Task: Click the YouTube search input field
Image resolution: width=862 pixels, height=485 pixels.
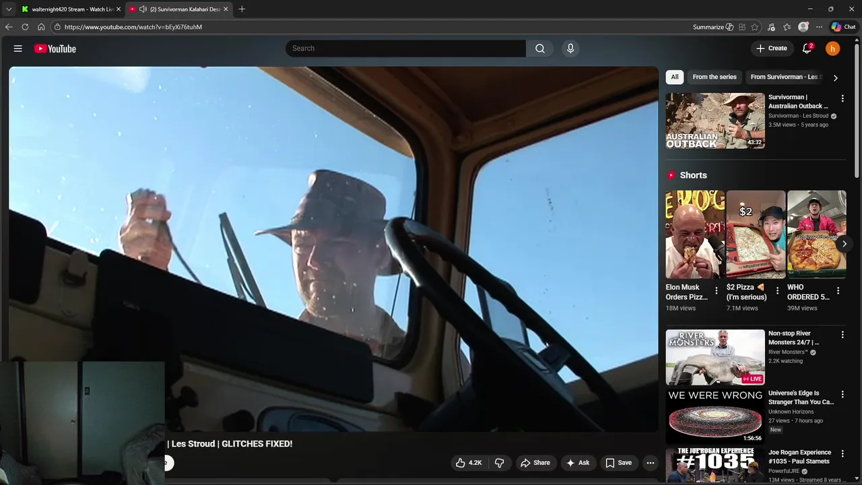Action: point(405,48)
